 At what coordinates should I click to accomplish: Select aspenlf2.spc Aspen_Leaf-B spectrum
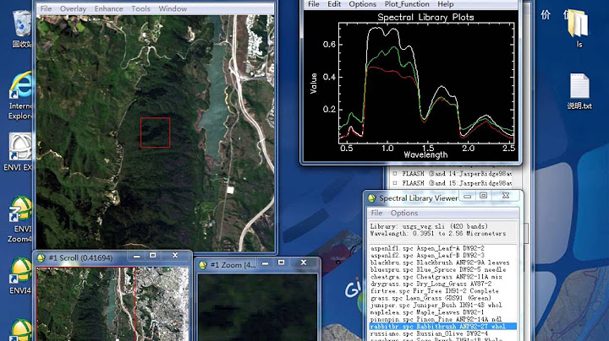[x=442, y=256]
